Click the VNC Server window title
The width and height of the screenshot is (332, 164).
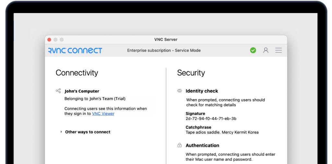click(166, 40)
